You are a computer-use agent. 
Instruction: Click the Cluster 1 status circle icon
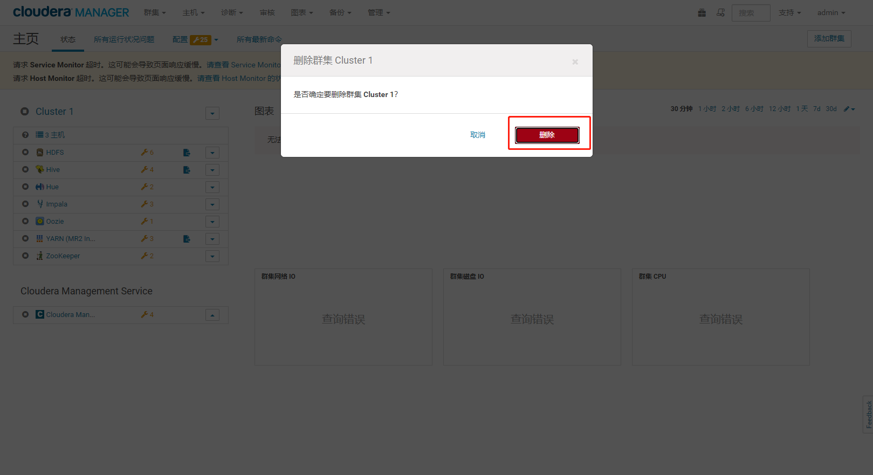(24, 112)
